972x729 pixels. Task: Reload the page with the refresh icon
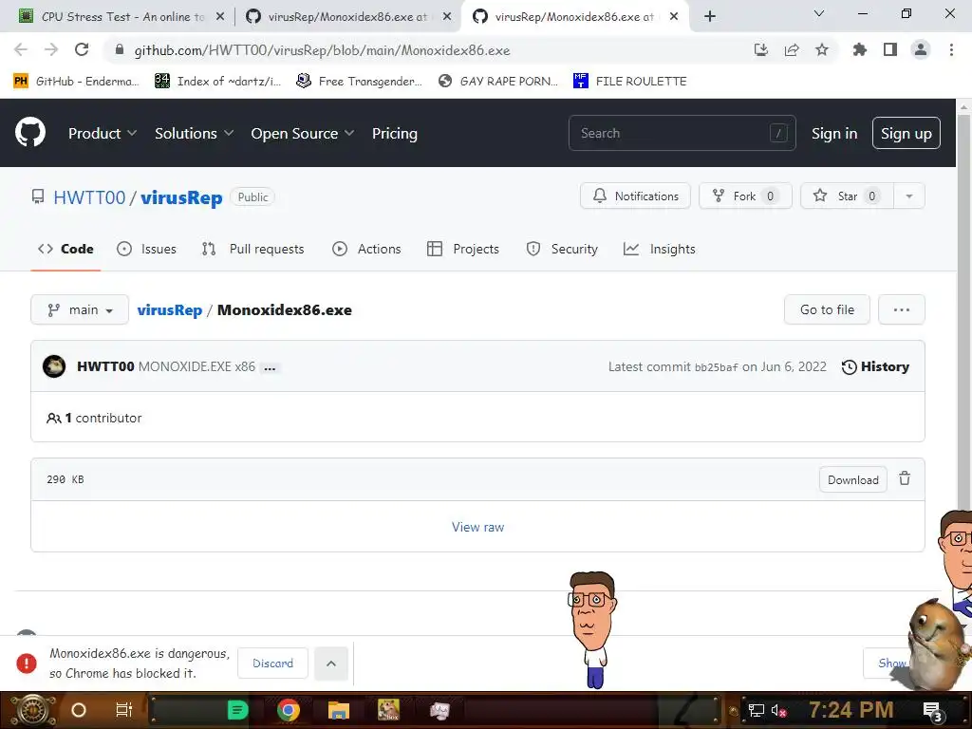click(x=82, y=49)
